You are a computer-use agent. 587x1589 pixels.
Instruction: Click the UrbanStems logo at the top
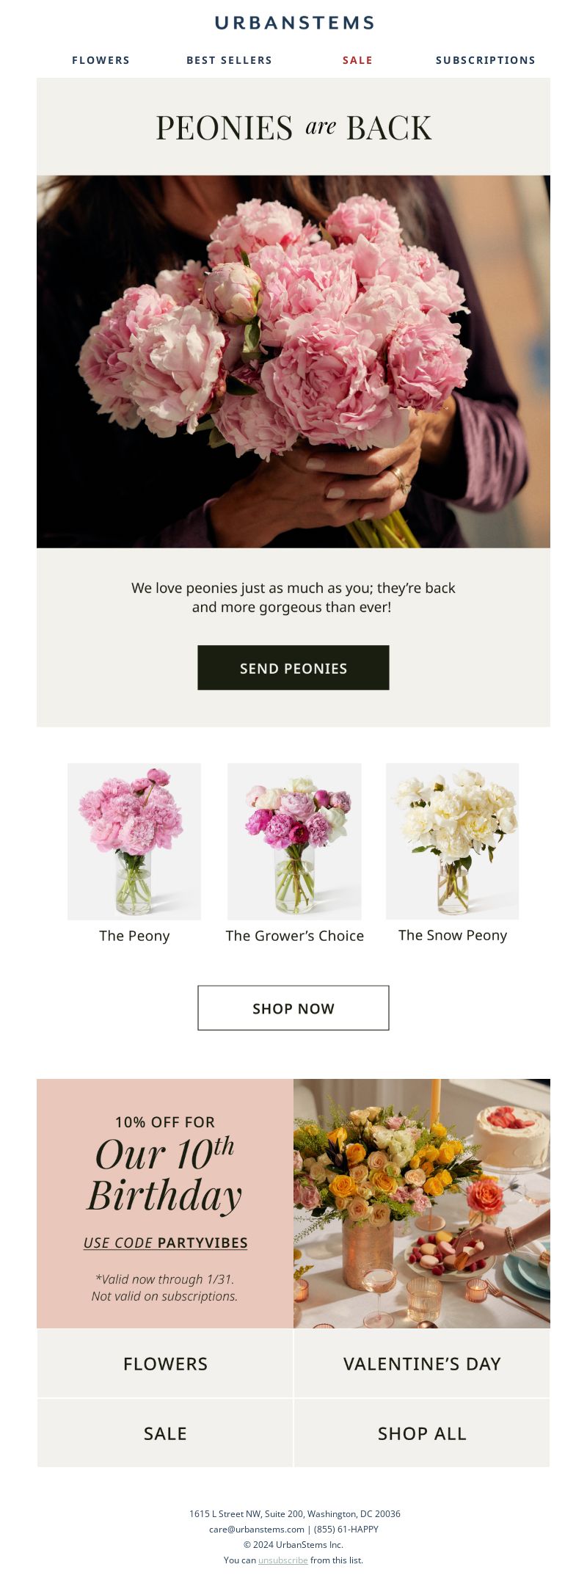coord(294,23)
